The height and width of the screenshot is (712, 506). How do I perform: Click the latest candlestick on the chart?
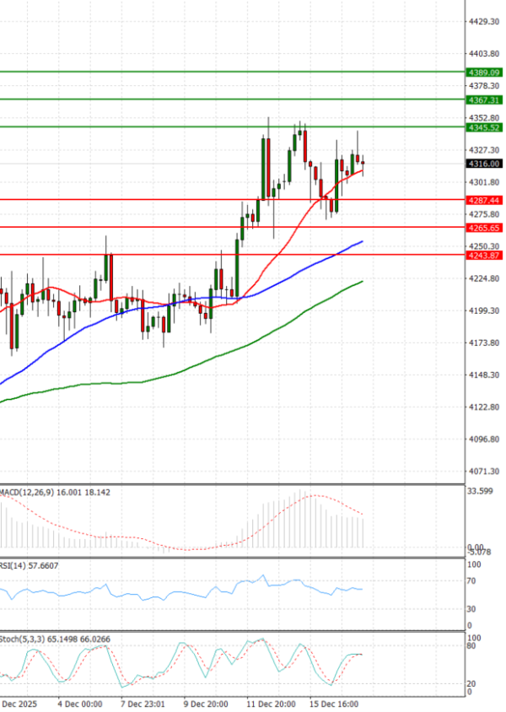tap(363, 163)
